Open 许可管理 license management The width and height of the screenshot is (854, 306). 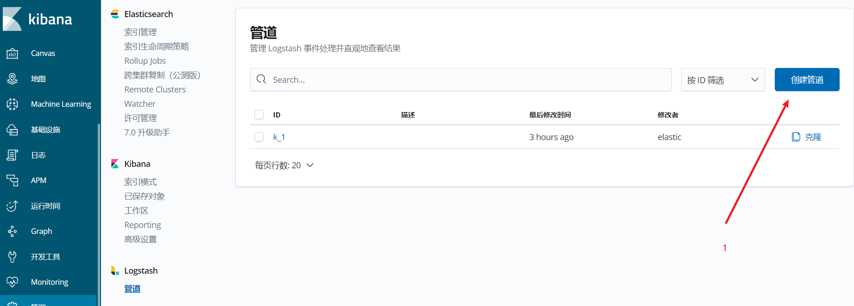[x=140, y=118]
